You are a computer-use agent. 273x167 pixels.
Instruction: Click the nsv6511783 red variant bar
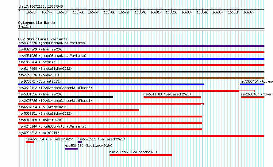[x=172, y=97]
